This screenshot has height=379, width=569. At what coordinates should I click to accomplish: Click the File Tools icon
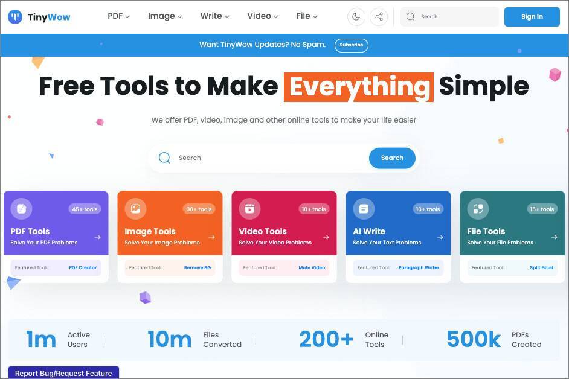(x=478, y=209)
